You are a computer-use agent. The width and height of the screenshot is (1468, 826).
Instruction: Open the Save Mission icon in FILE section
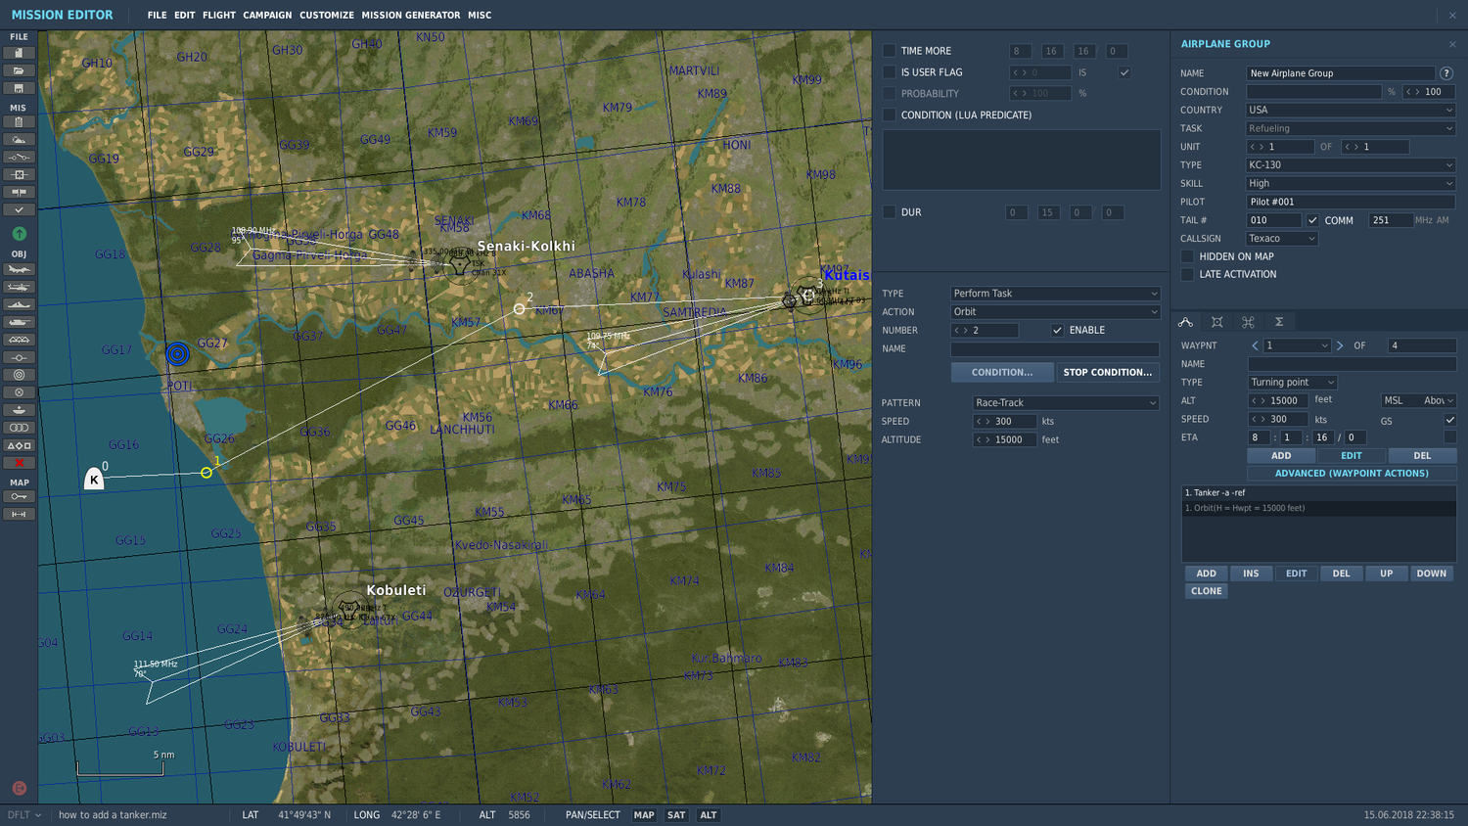click(19, 87)
